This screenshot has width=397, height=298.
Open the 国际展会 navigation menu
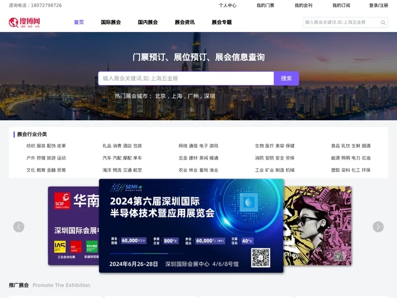click(111, 22)
